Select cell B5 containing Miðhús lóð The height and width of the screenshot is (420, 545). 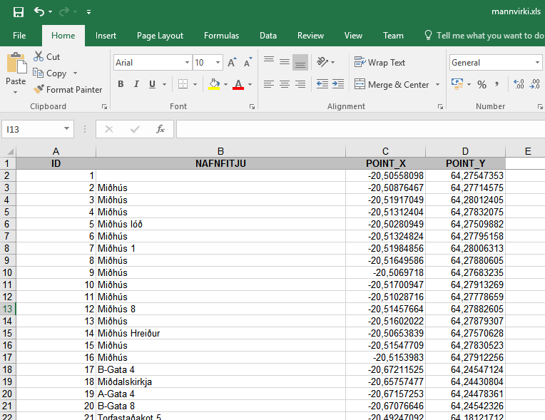click(220, 224)
